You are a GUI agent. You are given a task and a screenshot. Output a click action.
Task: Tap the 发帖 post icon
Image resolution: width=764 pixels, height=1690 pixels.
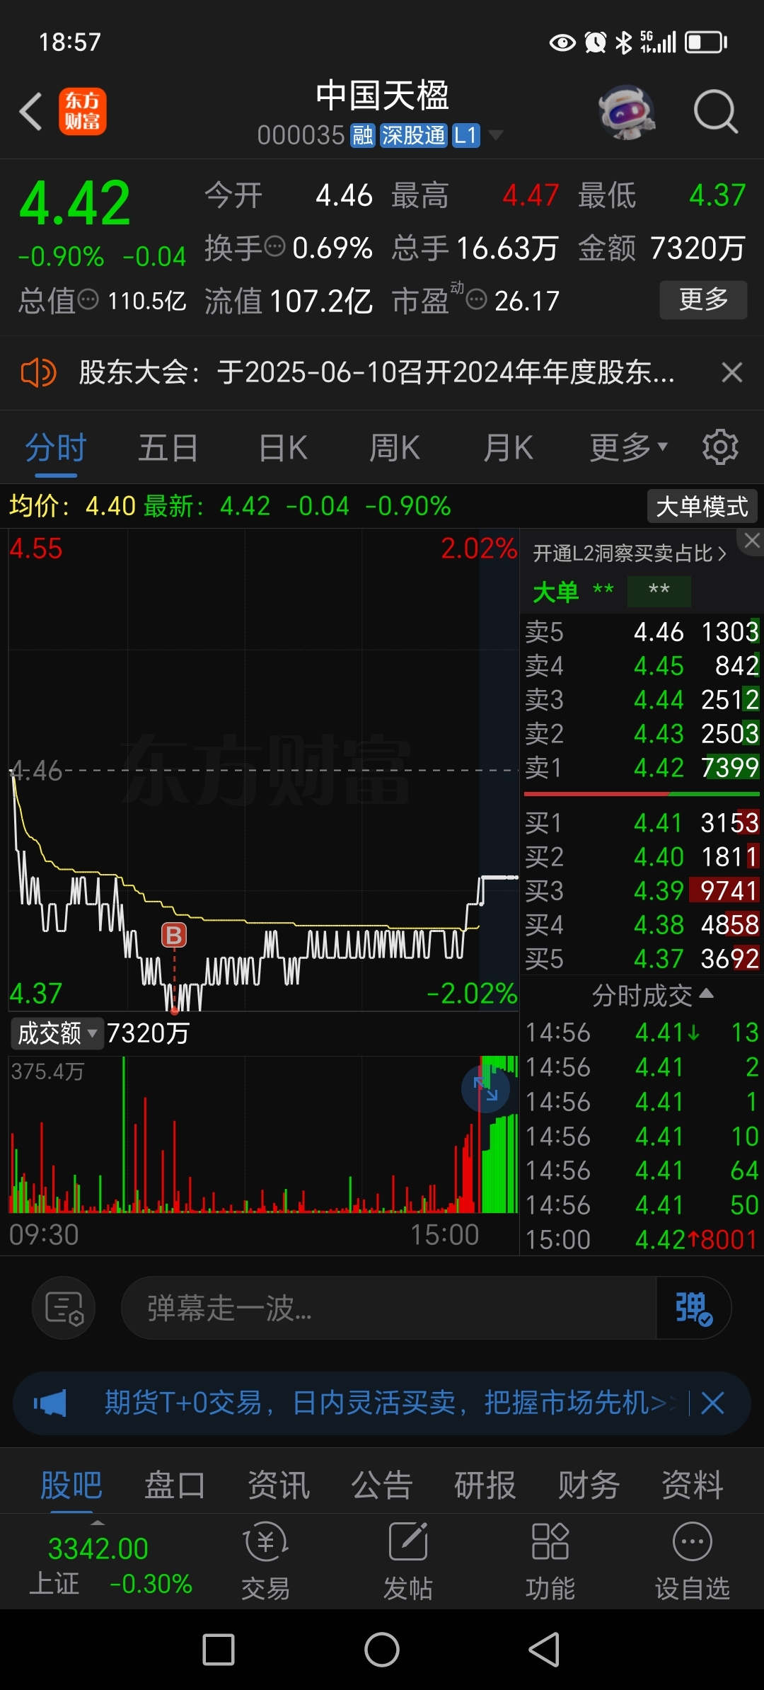[x=408, y=1562]
